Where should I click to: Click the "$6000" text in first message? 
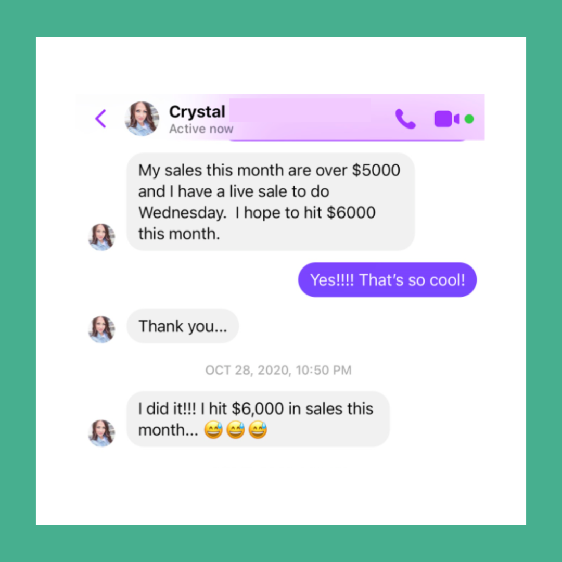coord(351,212)
